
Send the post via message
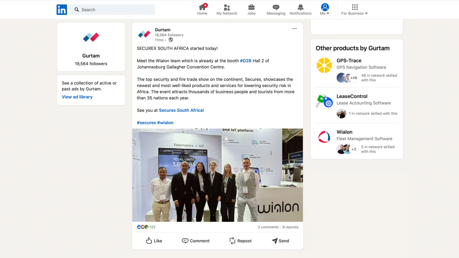[x=280, y=241]
